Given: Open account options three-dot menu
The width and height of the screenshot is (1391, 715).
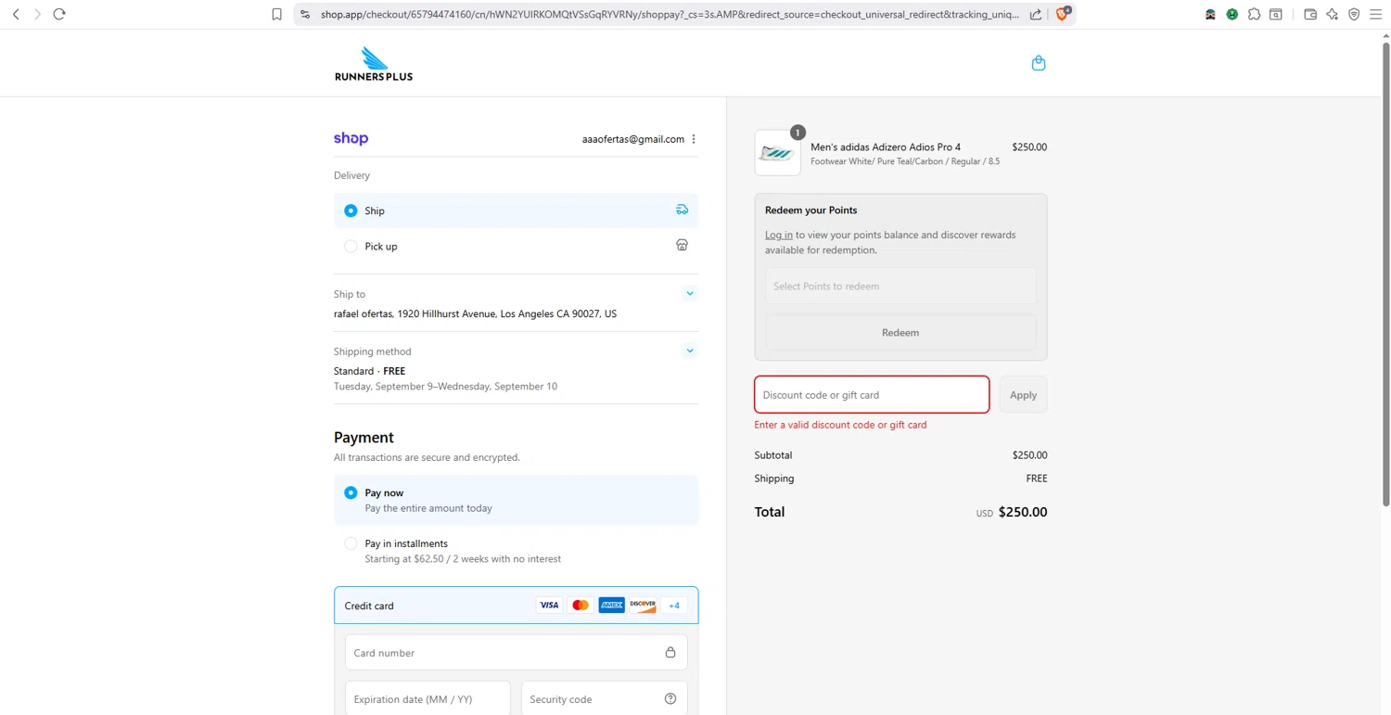Looking at the screenshot, I should coord(694,139).
